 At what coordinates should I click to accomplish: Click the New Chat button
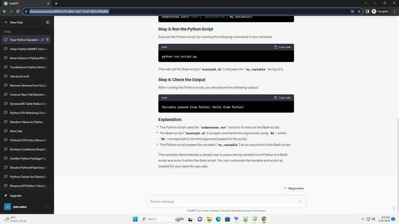(22, 22)
